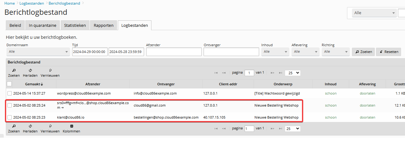Click subject [Title] Wachtwoord gewijzigd
Image resolution: width=405 pixels, height=154 pixels.
[277, 93]
